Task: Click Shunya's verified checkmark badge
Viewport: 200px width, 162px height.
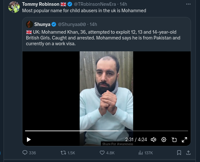Action: pos(54,24)
